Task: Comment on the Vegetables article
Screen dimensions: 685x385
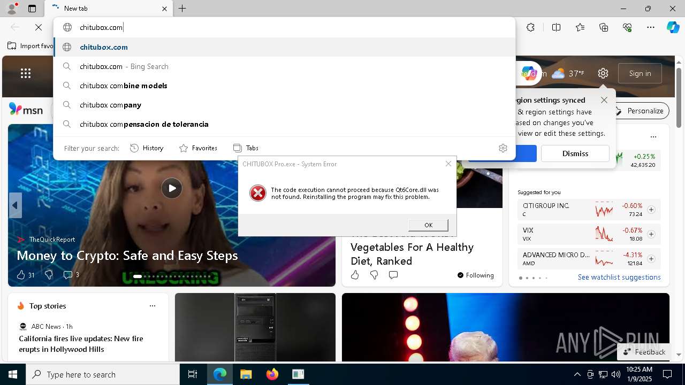Action: pos(393,275)
